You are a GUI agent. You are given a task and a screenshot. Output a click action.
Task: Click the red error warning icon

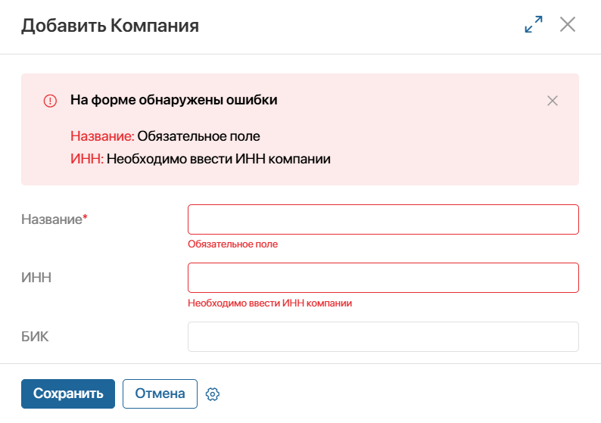(x=50, y=101)
